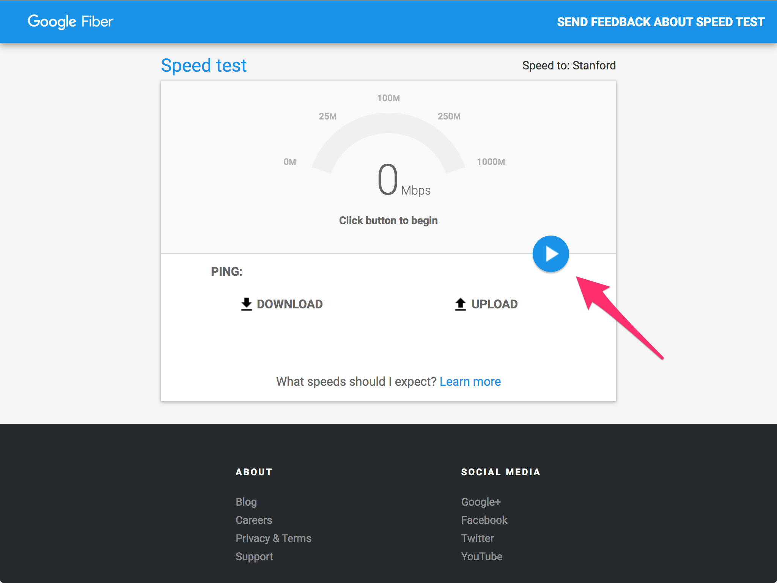
Task: Click the speedometer gauge arc
Action: pos(388,123)
